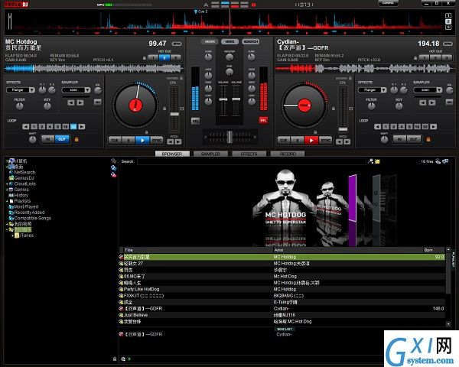
Task: Choose 8-beat loop on right deck
Action: point(409,127)
